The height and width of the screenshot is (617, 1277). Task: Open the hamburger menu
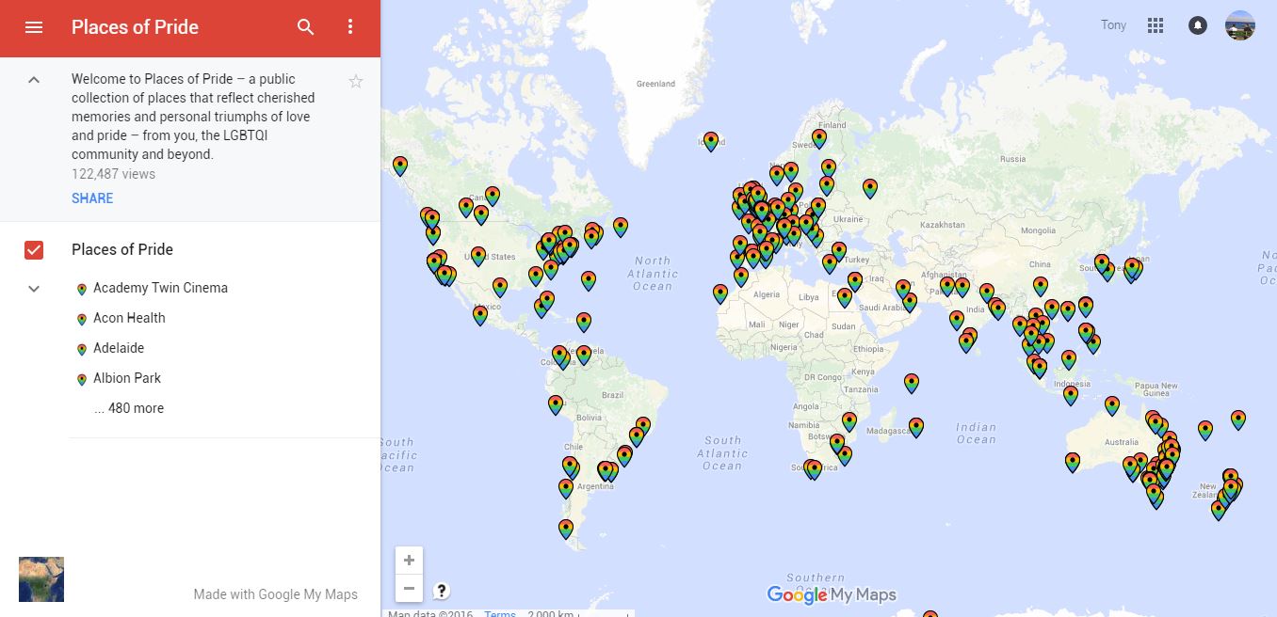pos(34,27)
